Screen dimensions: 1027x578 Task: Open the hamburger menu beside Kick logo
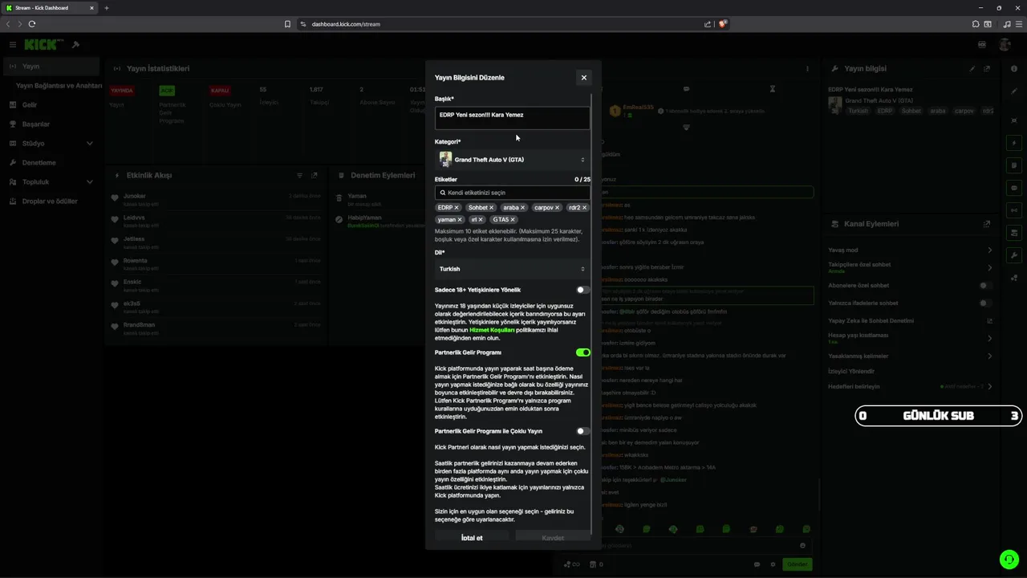13,44
